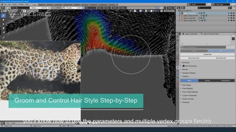Set Children type to Simple

pos(207,81)
